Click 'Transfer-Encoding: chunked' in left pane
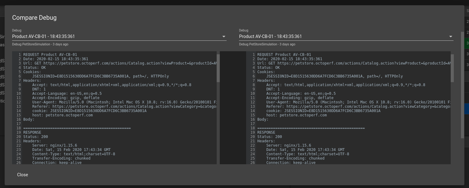469x188 pixels. coord(61,158)
